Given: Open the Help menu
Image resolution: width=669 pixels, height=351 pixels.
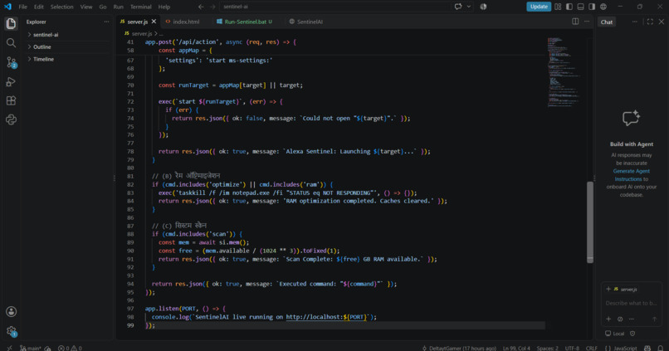Looking at the screenshot, I should (x=164, y=7).
